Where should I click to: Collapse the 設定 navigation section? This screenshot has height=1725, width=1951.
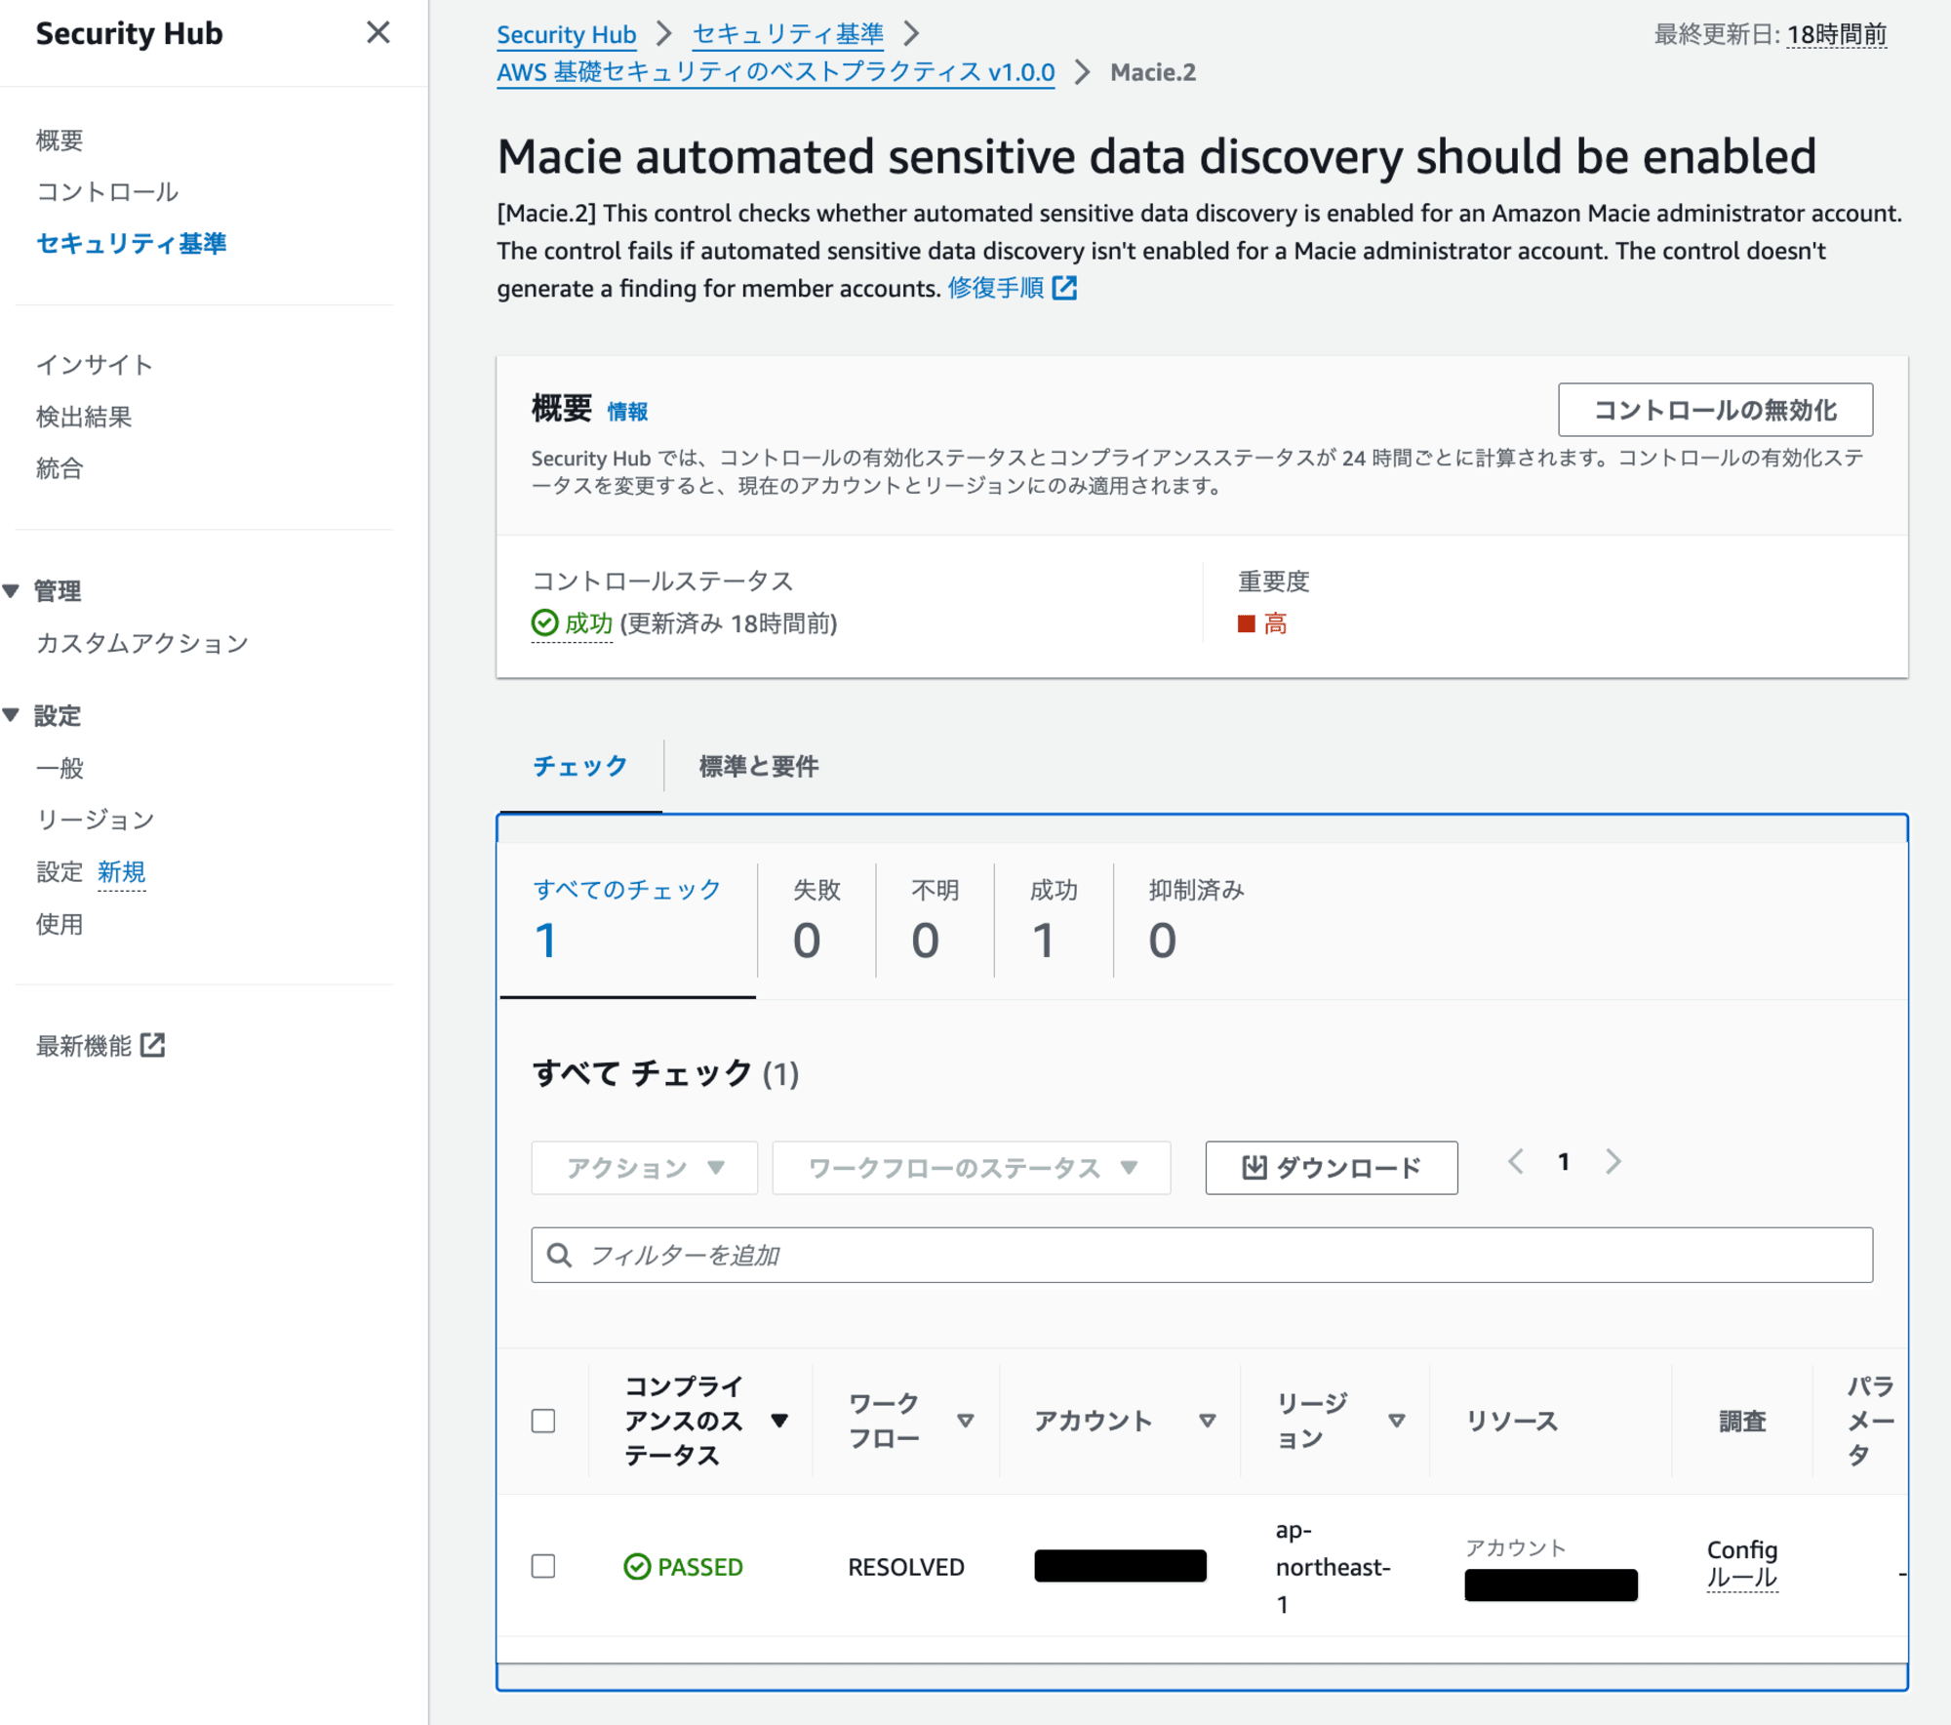point(12,715)
